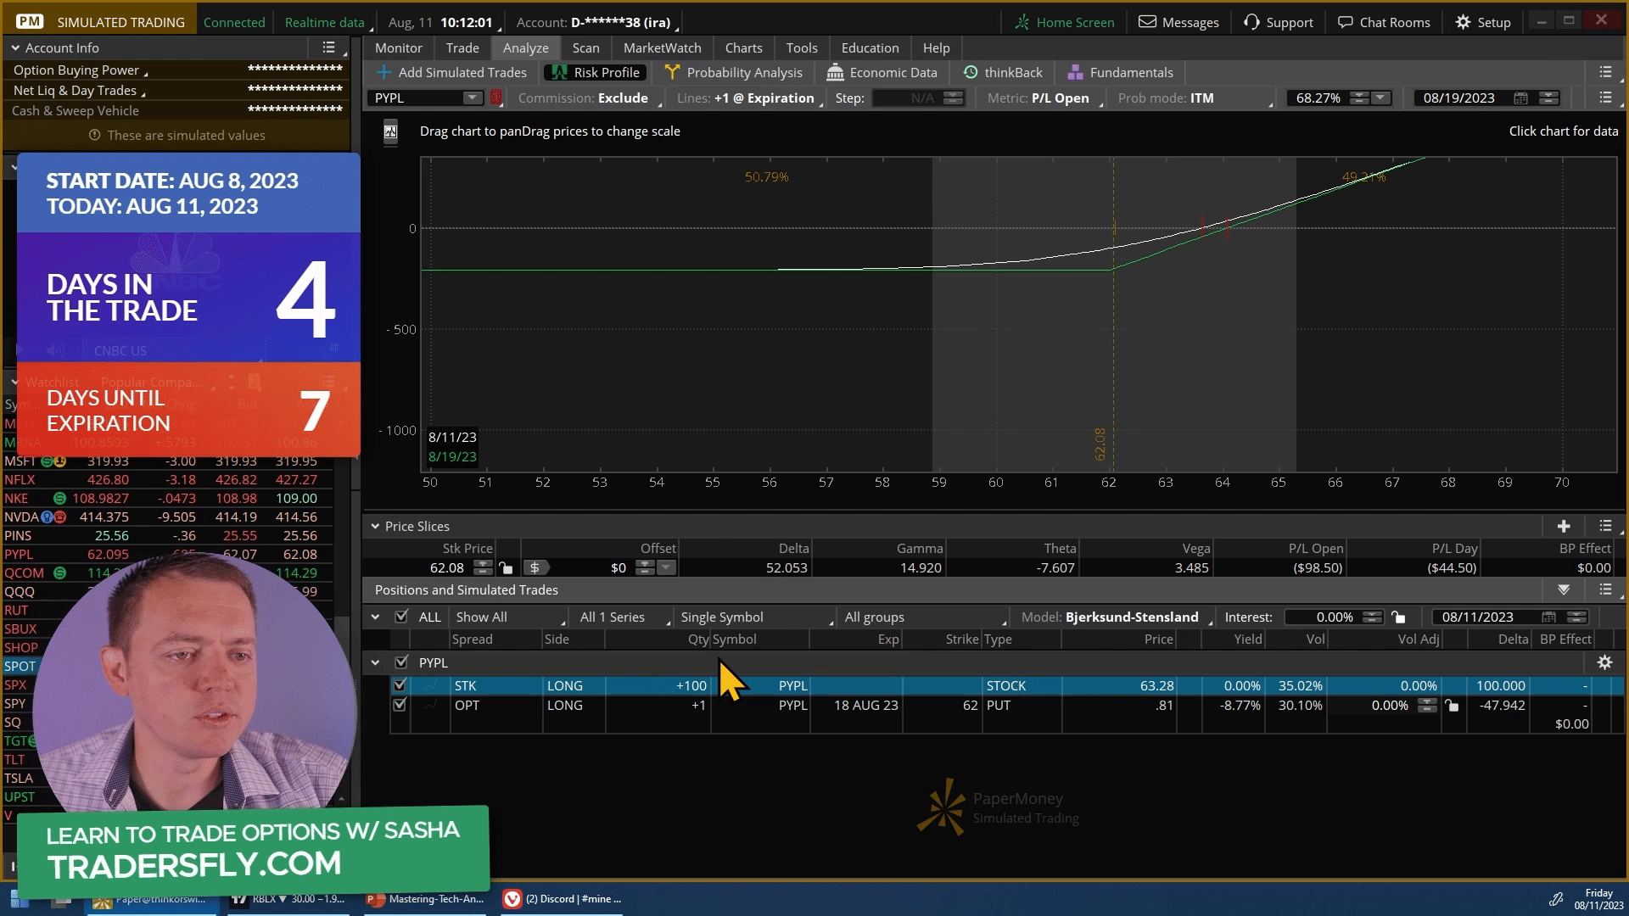Open the thinkBack sub-tab
Image resolution: width=1629 pixels, height=916 pixels.
pyautogui.click(x=1002, y=73)
